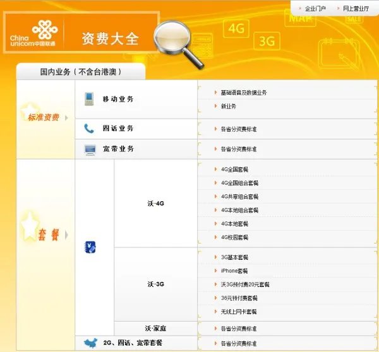Open the 4G共享组合套餐 link
The width and height of the screenshot is (379, 352).
click(239, 197)
